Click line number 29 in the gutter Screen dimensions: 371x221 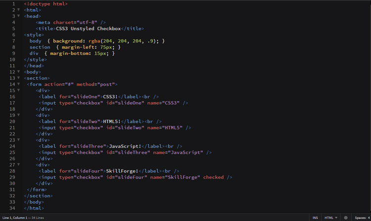click(12, 177)
